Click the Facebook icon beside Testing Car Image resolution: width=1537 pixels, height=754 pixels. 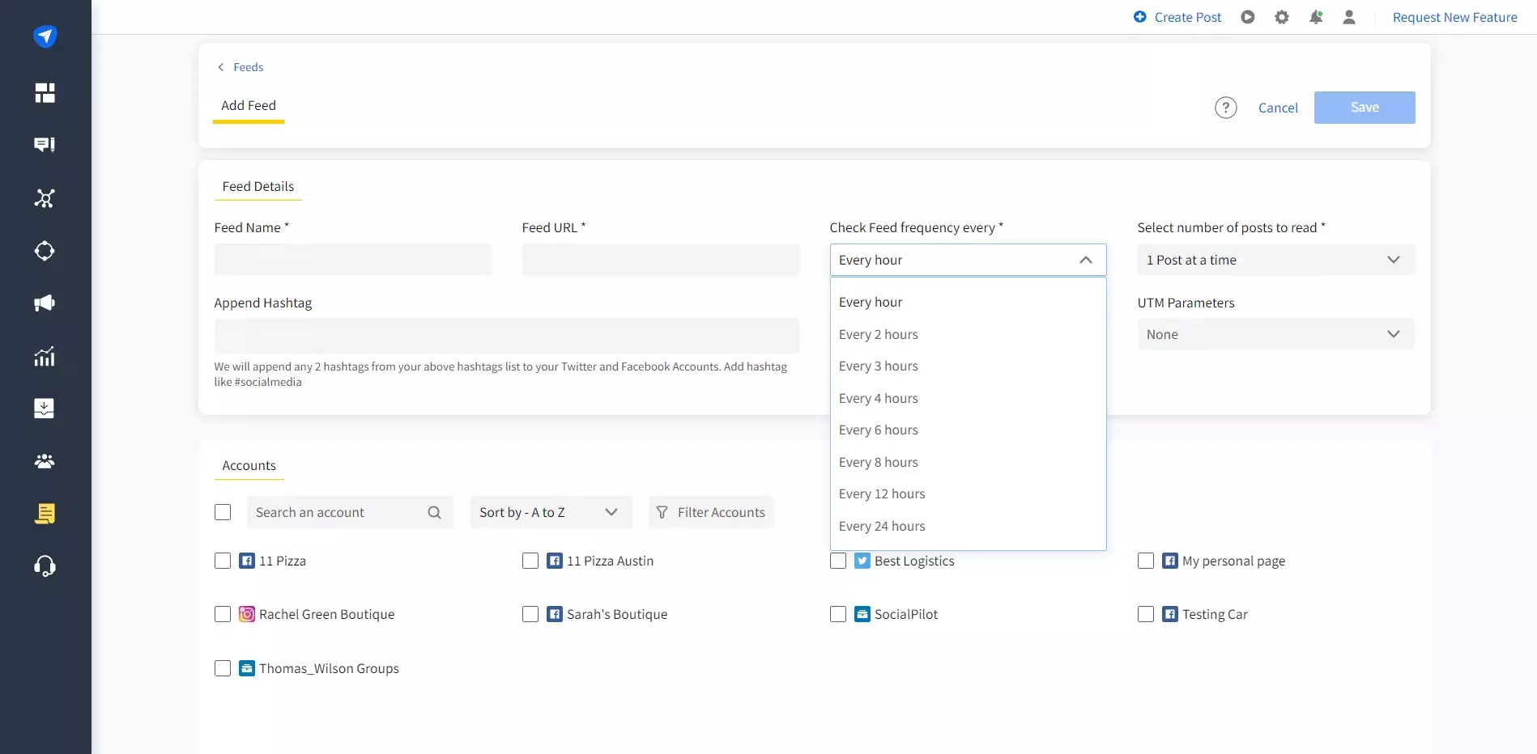(1170, 614)
